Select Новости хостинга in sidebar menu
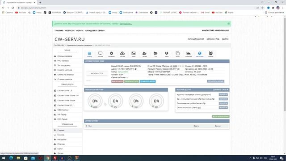 pyautogui.click(x=64, y=70)
